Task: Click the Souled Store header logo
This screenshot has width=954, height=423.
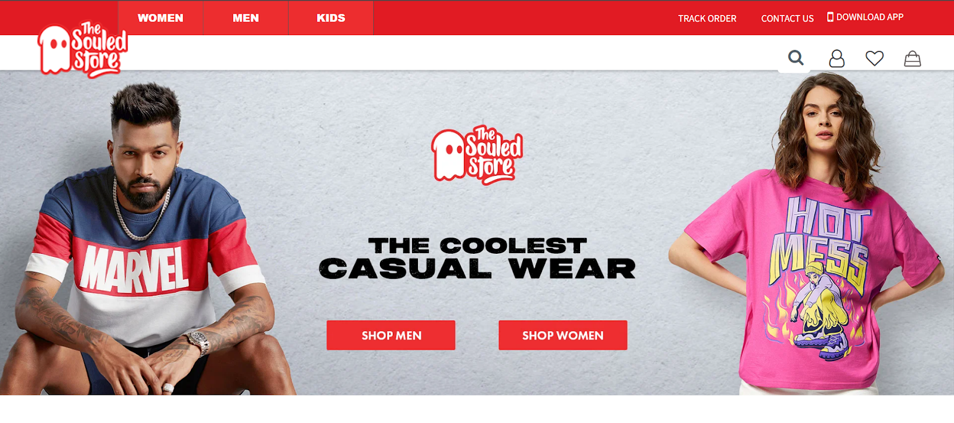Action: pyautogui.click(x=82, y=50)
